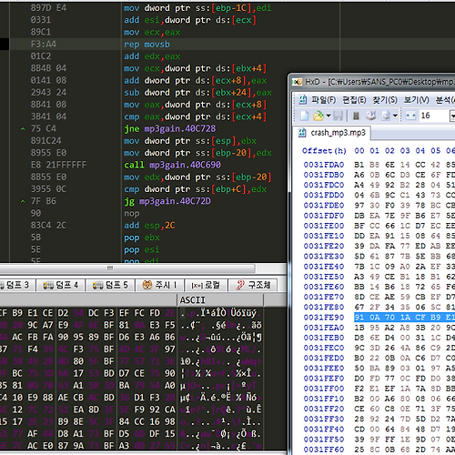This screenshot has height=455, width=455.
Task: Select cmp eax,dword ptr ds:[ecx+4] line
Action: (196, 116)
